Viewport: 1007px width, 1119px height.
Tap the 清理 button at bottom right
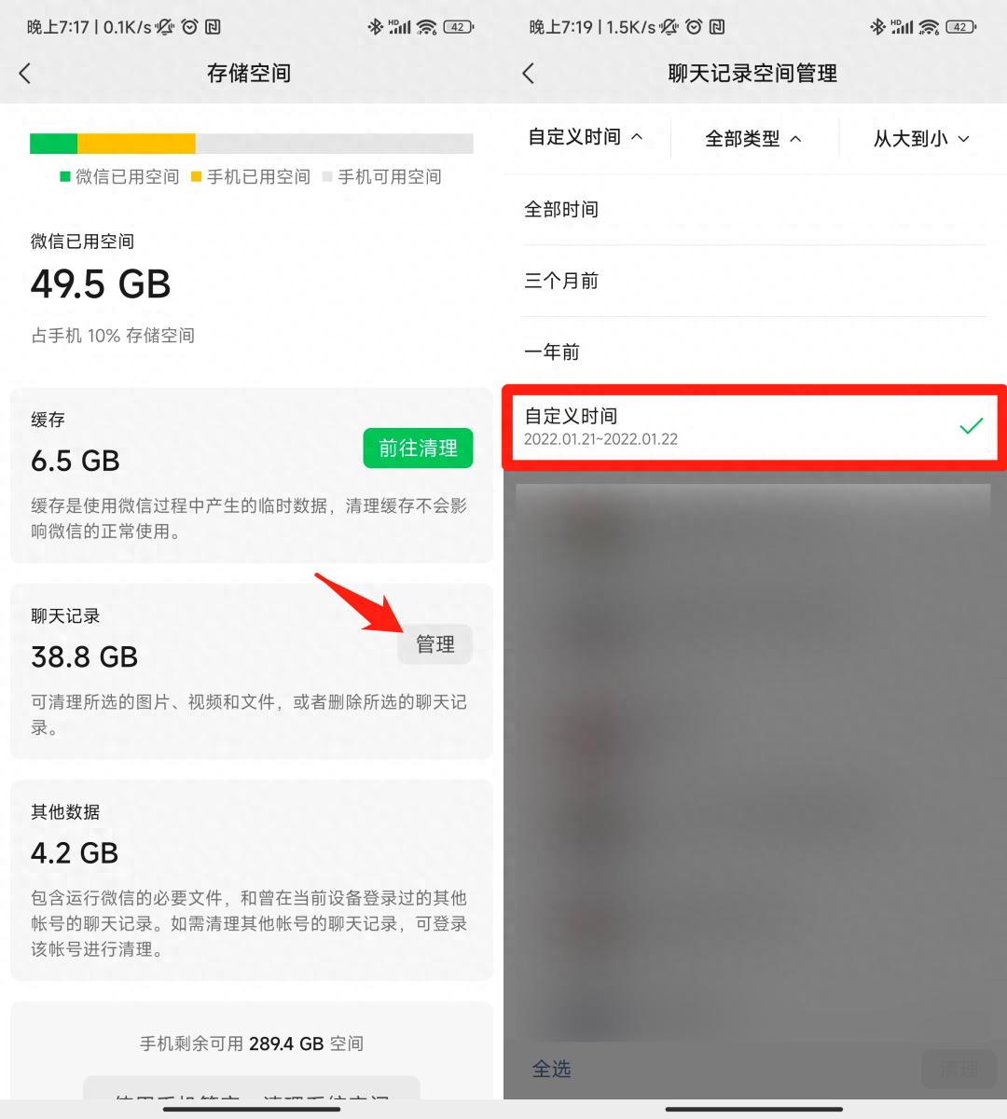(x=959, y=1069)
